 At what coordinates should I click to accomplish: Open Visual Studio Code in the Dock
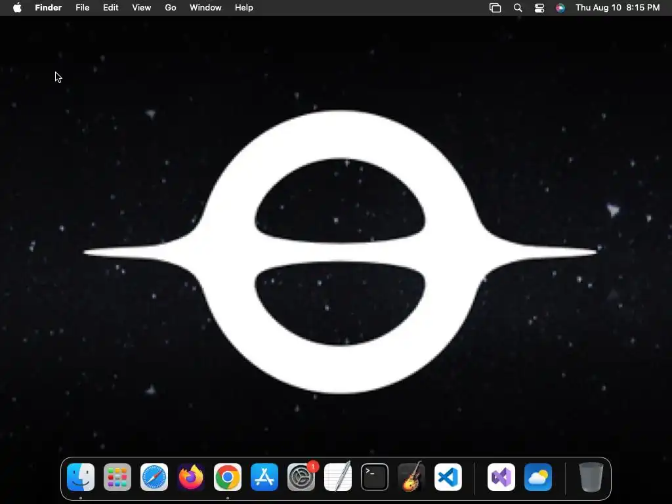[x=448, y=477]
